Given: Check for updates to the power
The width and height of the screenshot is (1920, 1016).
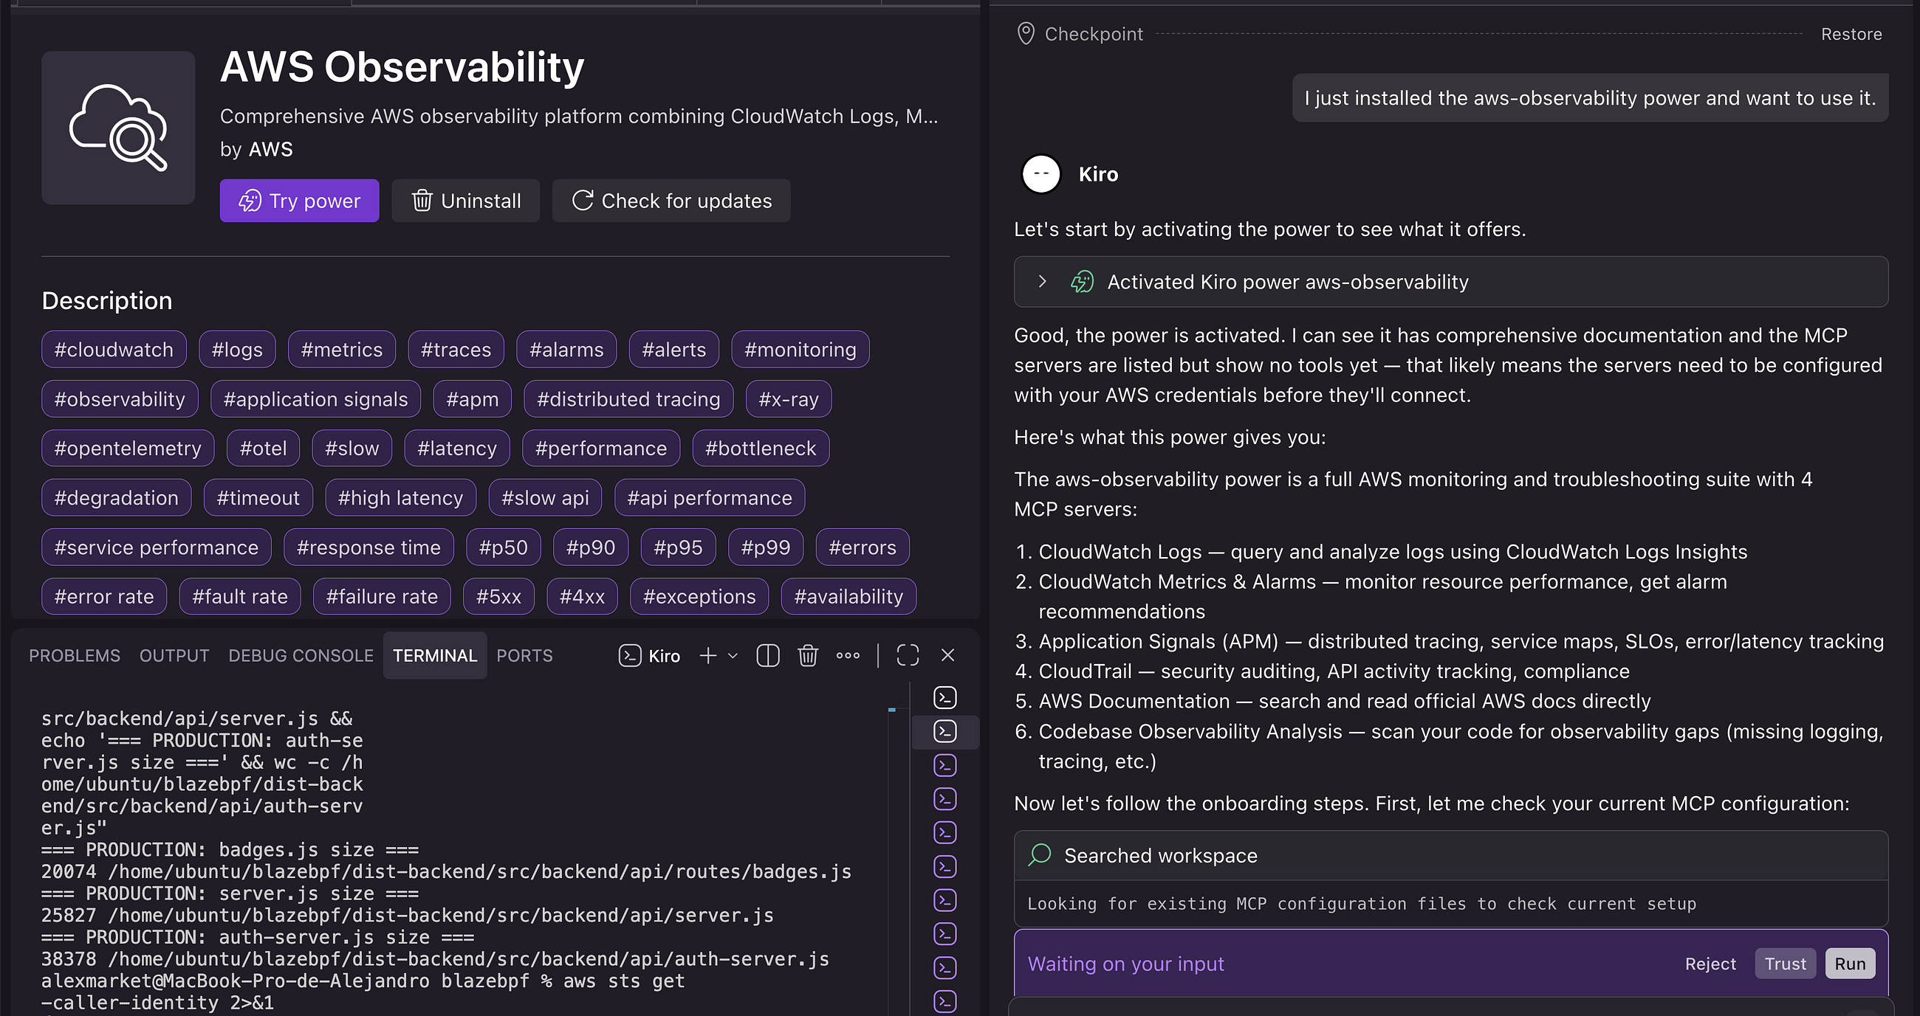Looking at the screenshot, I should click(x=671, y=201).
